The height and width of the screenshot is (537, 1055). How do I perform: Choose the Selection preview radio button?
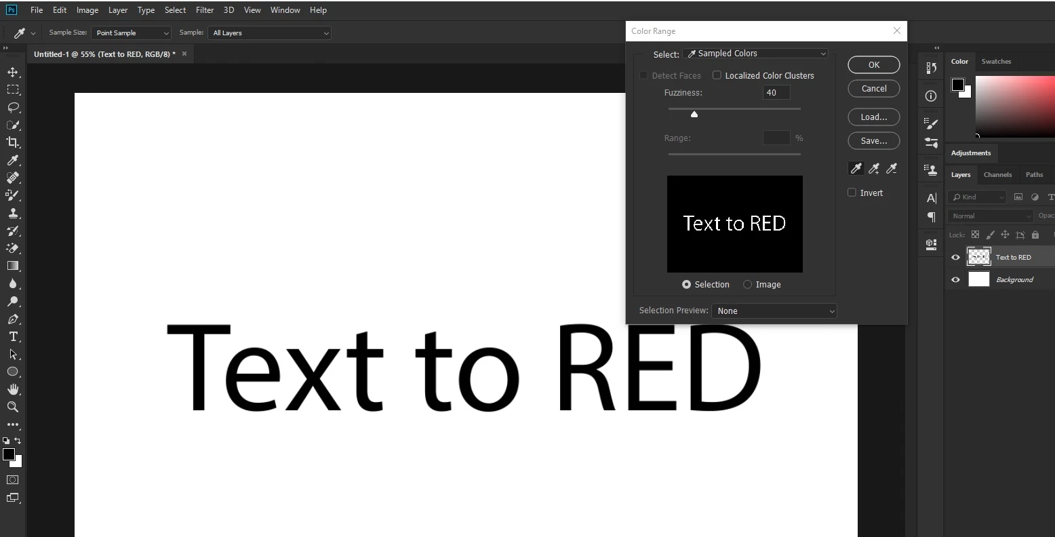tap(686, 285)
